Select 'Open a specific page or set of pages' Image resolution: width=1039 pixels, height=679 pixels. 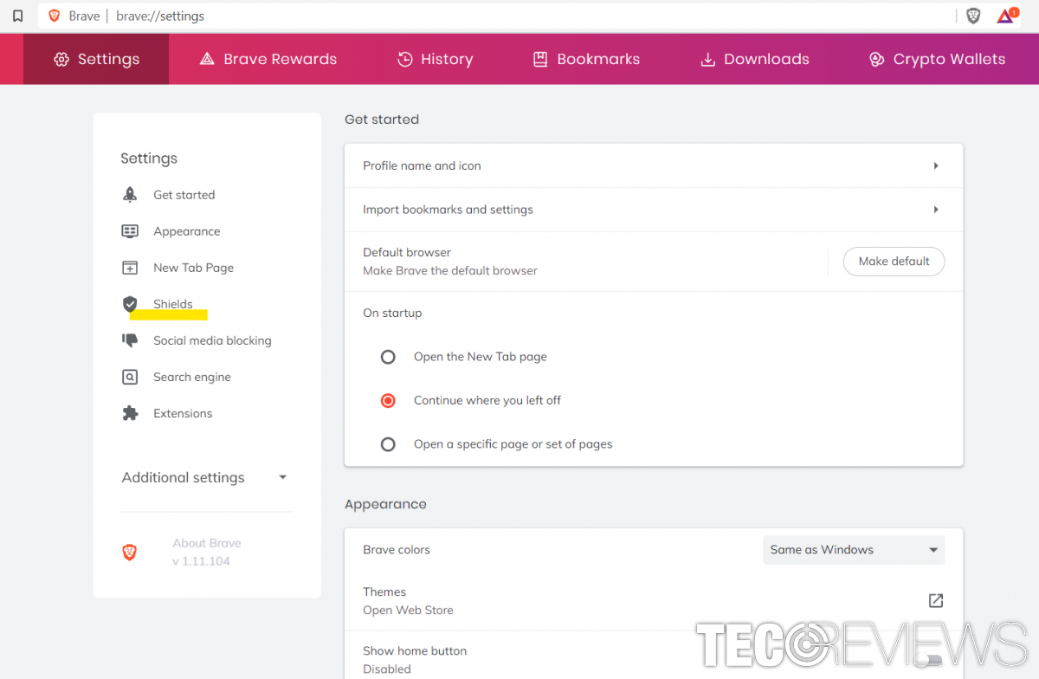click(x=387, y=443)
